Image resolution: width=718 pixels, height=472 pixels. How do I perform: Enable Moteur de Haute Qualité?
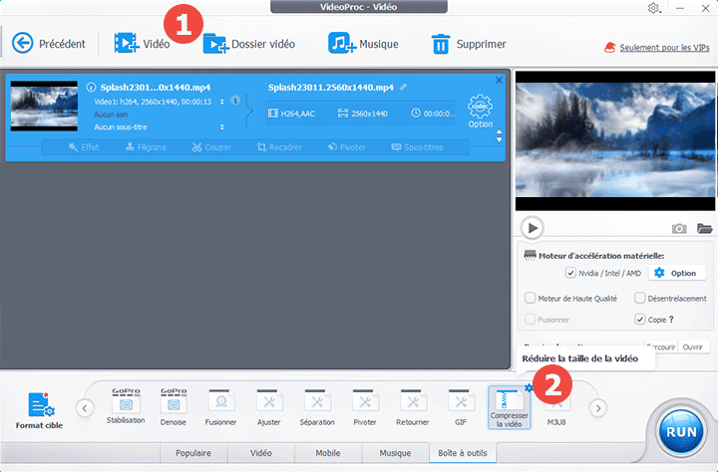coord(530,298)
